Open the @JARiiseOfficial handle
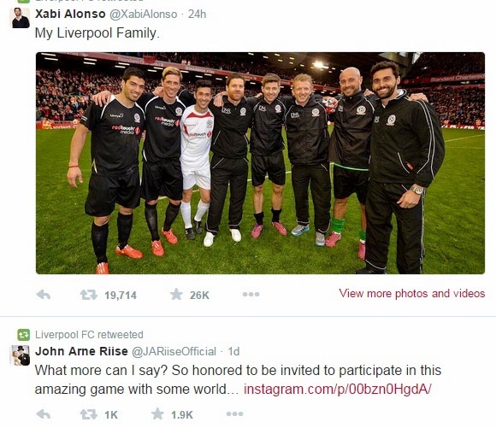 pyautogui.click(x=174, y=351)
